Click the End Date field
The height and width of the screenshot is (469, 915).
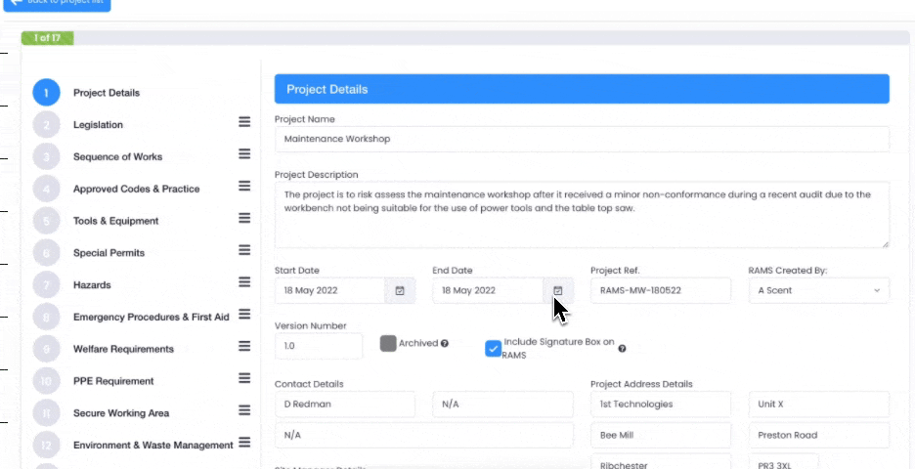tap(488, 290)
